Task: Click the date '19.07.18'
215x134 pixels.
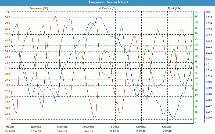Action: pos(88,131)
